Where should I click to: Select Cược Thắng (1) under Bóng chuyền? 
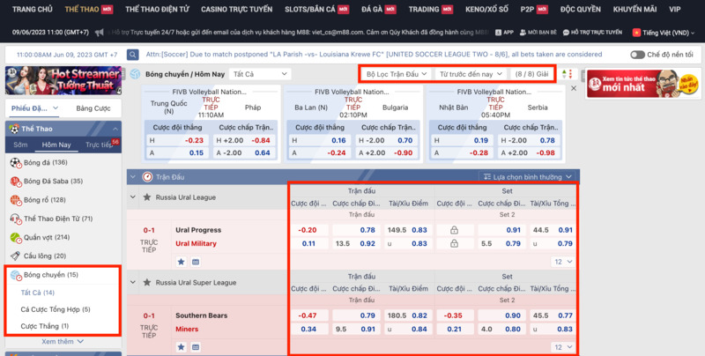click(x=45, y=326)
